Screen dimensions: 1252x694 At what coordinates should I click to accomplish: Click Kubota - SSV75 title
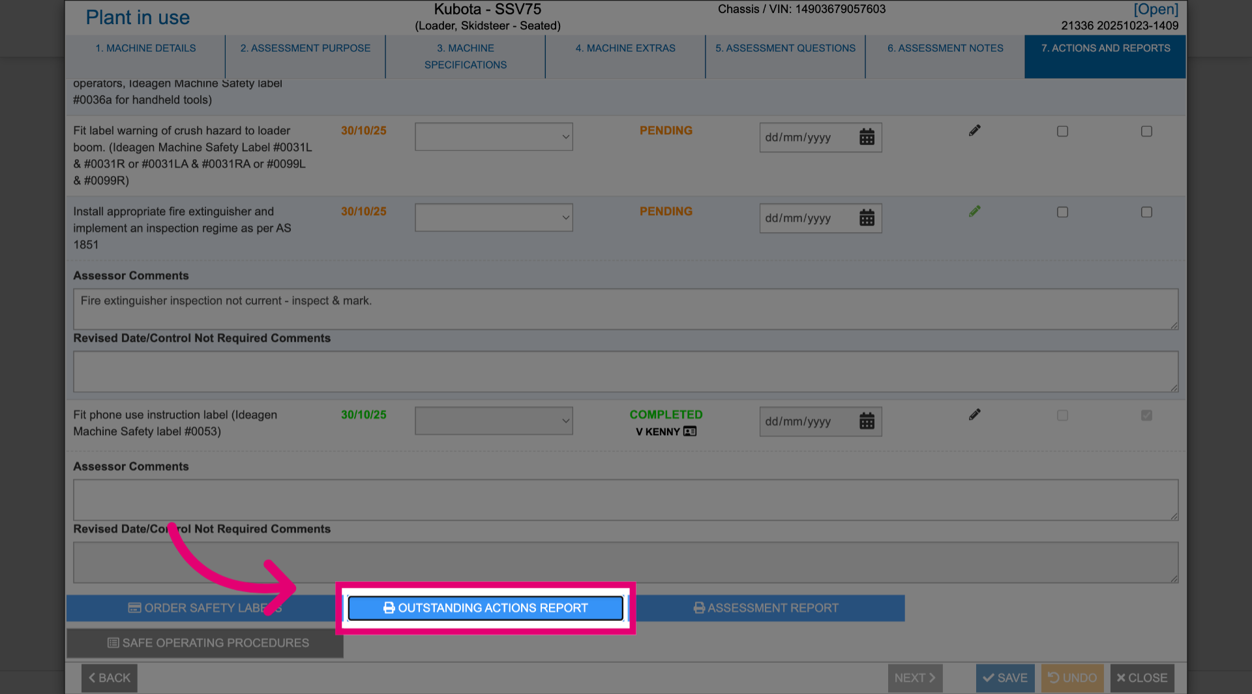point(488,9)
